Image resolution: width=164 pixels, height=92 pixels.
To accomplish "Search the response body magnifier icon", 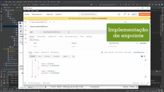I will coord(145,56).
